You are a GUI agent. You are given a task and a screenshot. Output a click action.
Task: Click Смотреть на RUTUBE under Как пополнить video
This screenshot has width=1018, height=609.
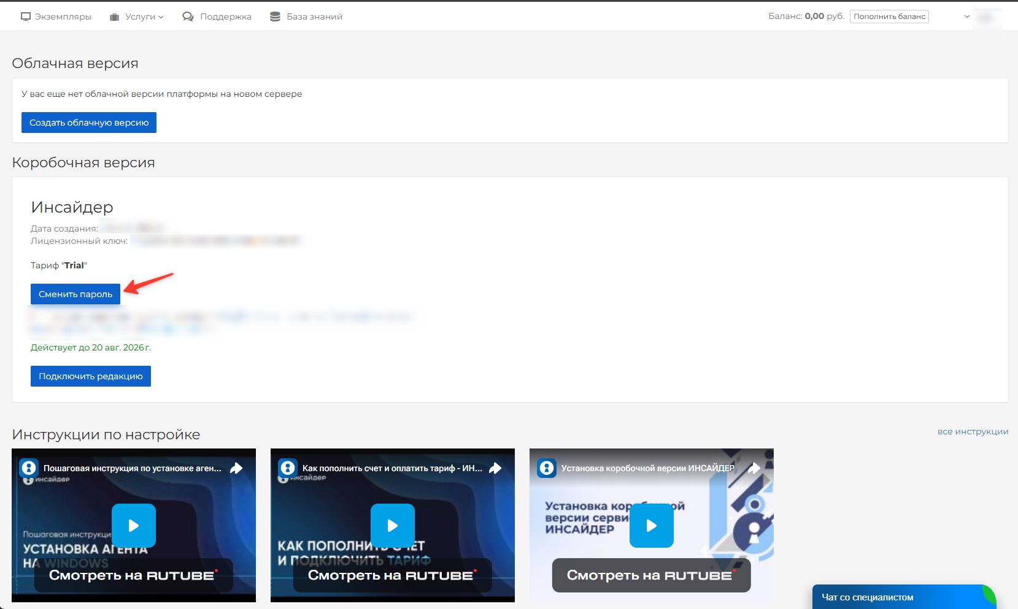pyautogui.click(x=393, y=575)
